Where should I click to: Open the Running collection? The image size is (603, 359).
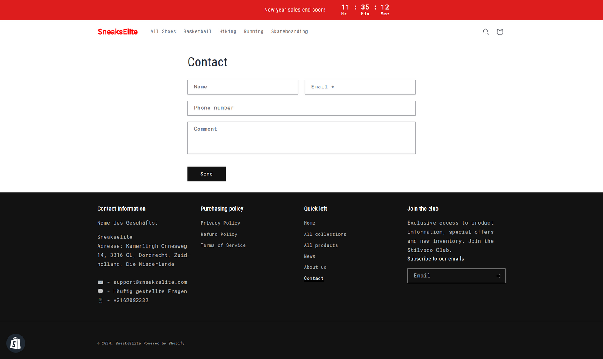[253, 31]
